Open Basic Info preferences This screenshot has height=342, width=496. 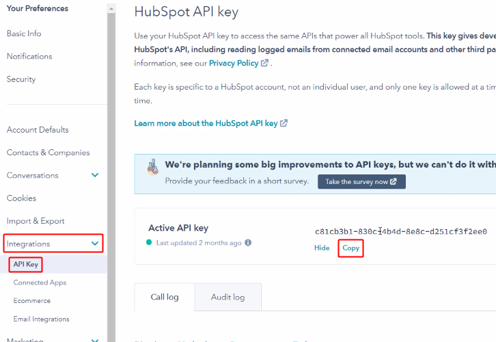coord(24,34)
